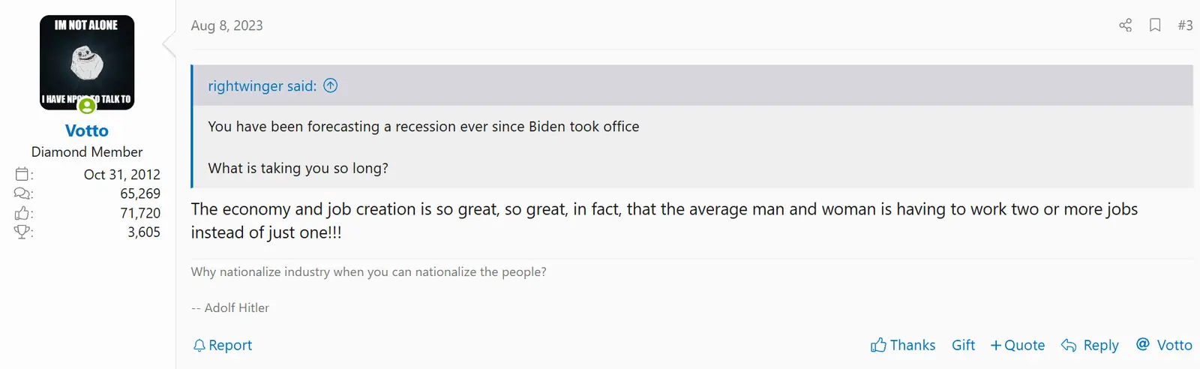This screenshot has height=369, width=1200.
Task: Click the green online status badge on avatar
Action: point(88,106)
